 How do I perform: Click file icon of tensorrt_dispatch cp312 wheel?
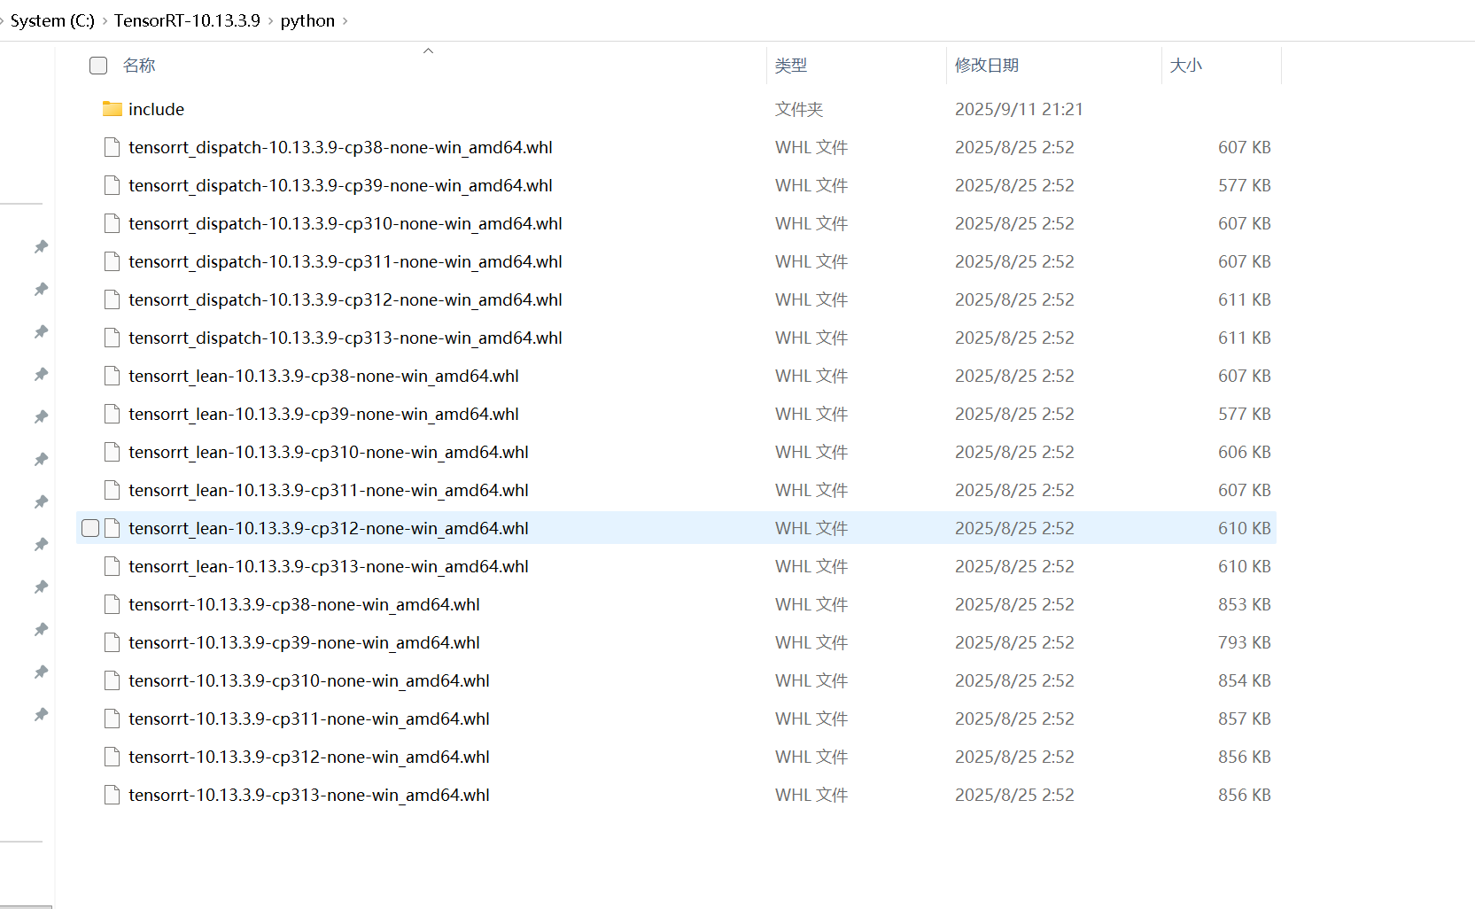112,299
